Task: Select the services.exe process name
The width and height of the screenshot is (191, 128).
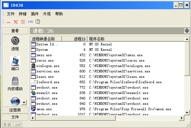Action: [48, 71]
